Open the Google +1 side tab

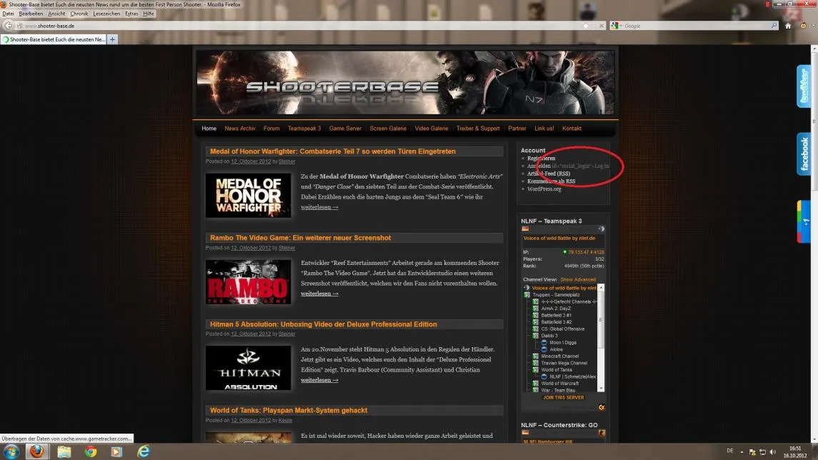point(804,221)
